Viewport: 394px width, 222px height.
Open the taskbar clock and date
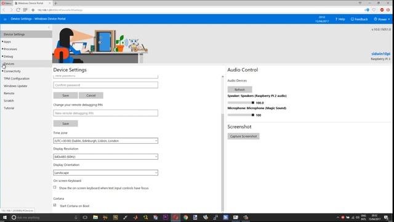point(374,218)
